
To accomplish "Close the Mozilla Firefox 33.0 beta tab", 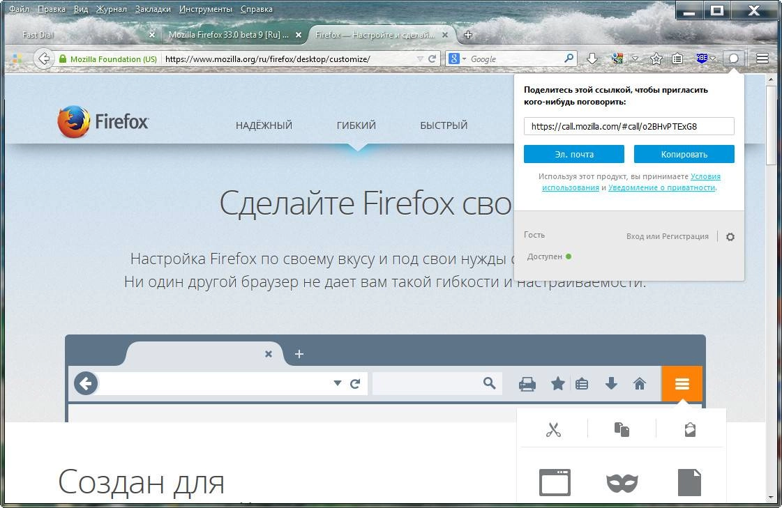I will click(299, 35).
